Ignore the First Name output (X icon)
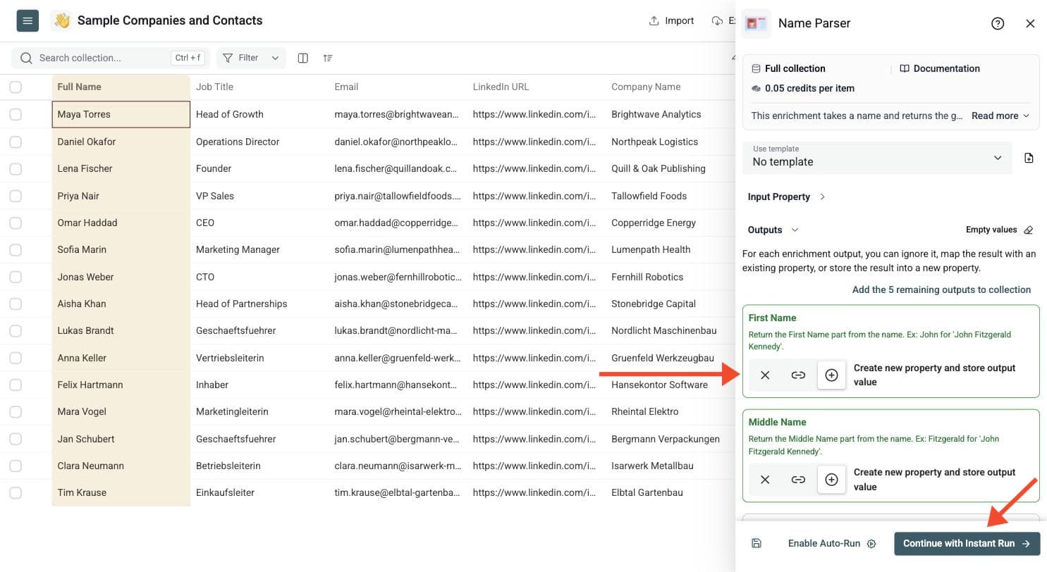 point(765,375)
